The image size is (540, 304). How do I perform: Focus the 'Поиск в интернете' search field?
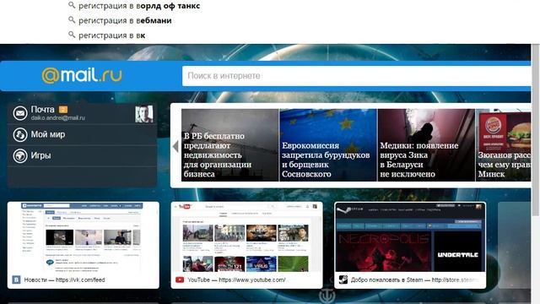click(357, 76)
